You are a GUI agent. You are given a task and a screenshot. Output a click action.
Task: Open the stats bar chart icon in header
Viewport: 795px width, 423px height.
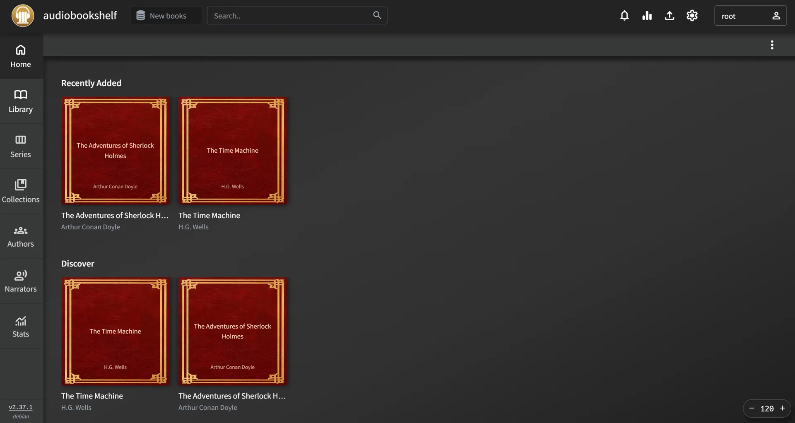pos(647,16)
